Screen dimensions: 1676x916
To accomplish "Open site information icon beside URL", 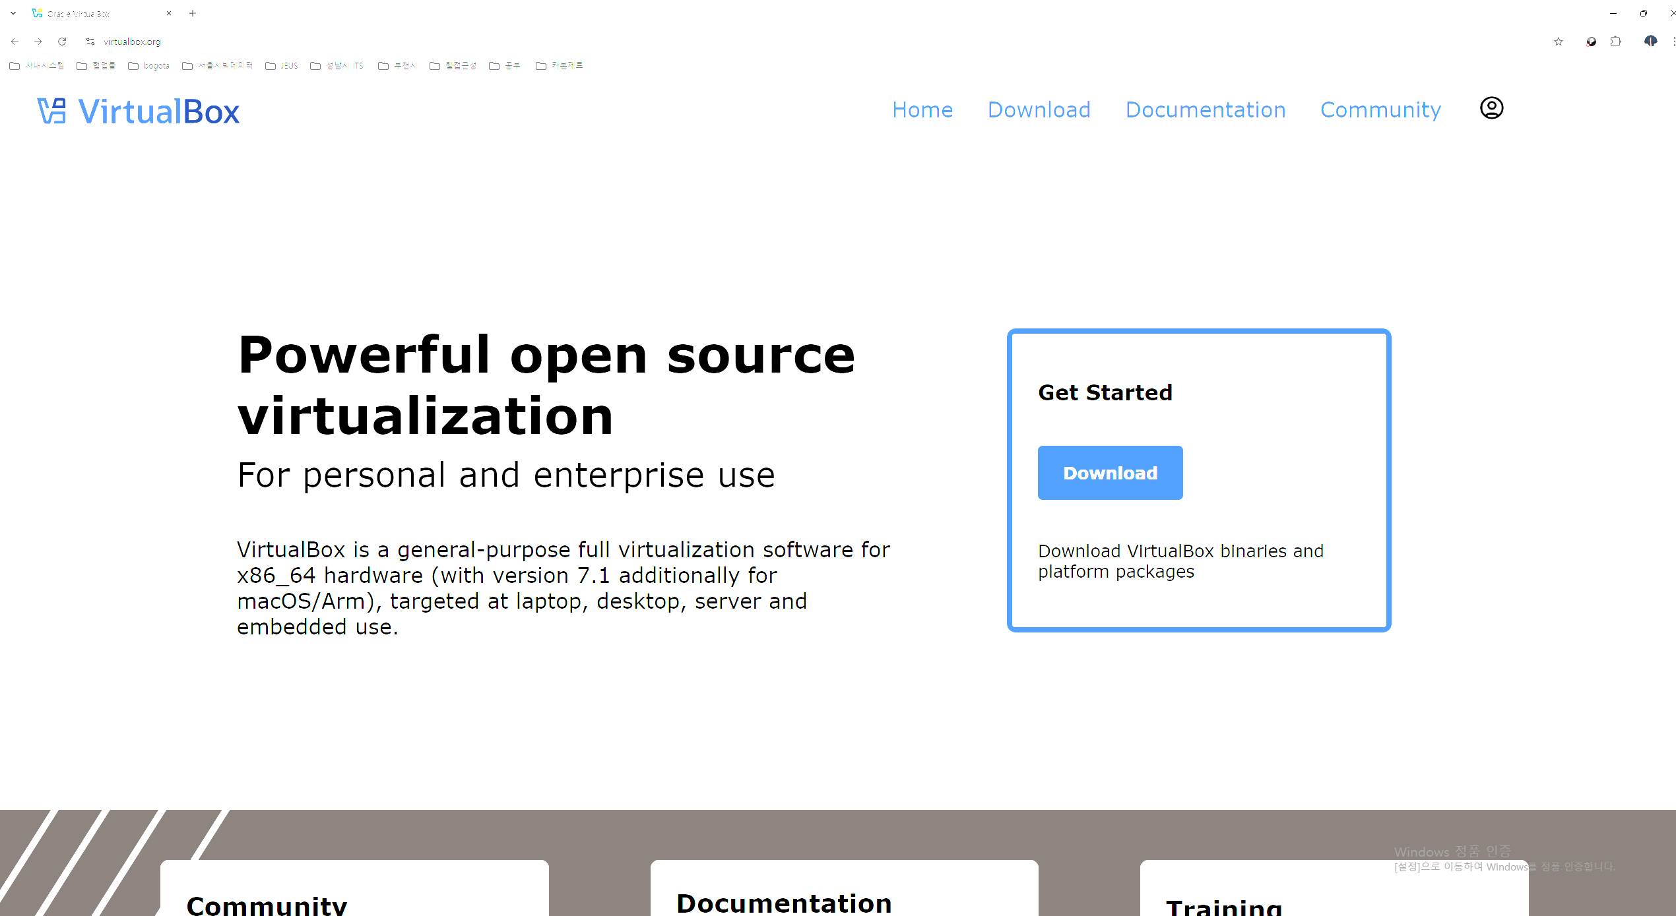I will coord(90,42).
